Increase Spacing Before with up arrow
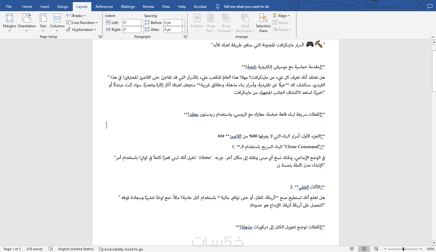The height and width of the screenshot is (252, 436). click(x=182, y=21)
